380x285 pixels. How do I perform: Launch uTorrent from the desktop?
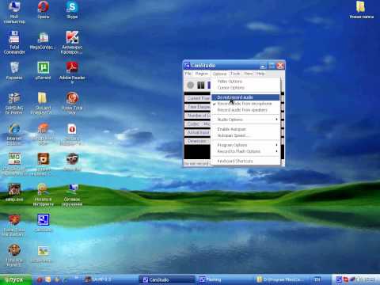pos(43,70)
